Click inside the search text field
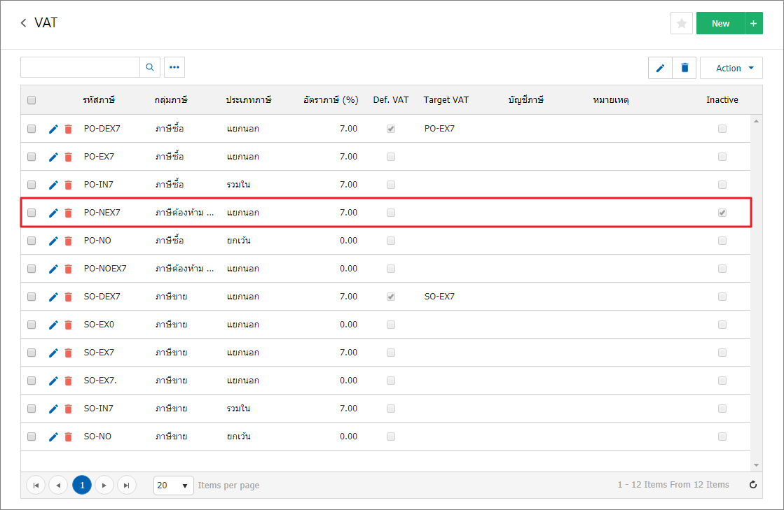Screen dimensions: 784x510 point(80,67)
